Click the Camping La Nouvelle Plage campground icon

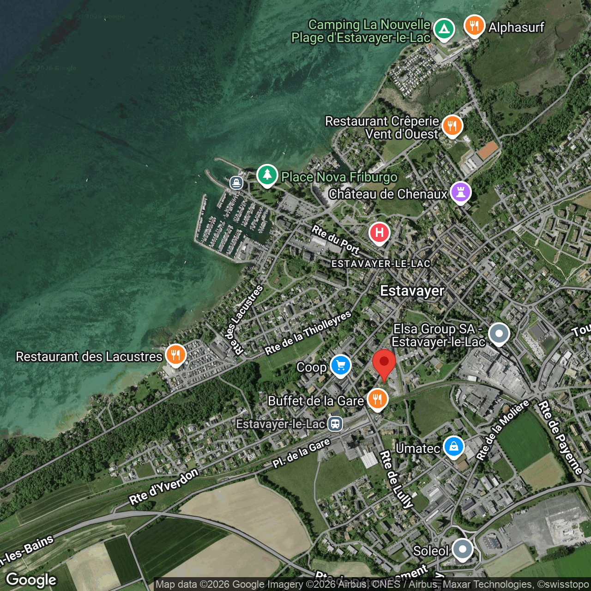(444, 30)
